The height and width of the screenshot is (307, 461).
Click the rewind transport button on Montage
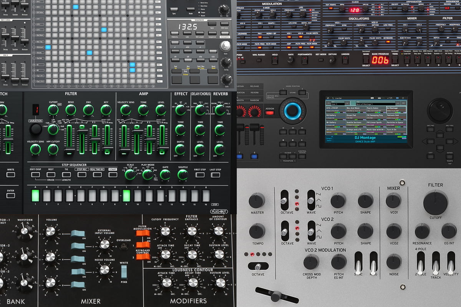point(293,132)
